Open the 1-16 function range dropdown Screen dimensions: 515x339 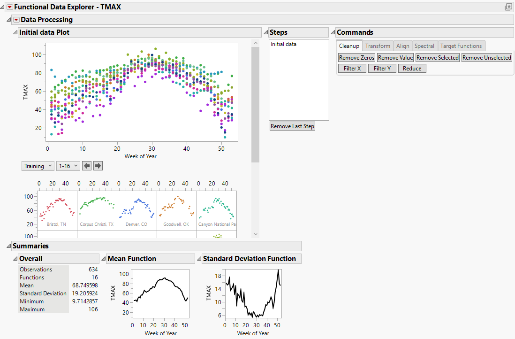tap(68, 166)
